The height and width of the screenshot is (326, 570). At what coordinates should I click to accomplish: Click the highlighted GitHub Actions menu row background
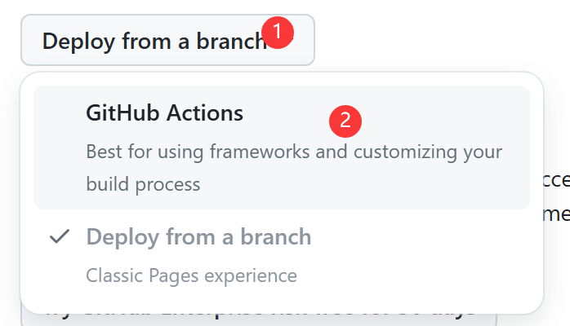pyautogui.click(x=282, y=148)
